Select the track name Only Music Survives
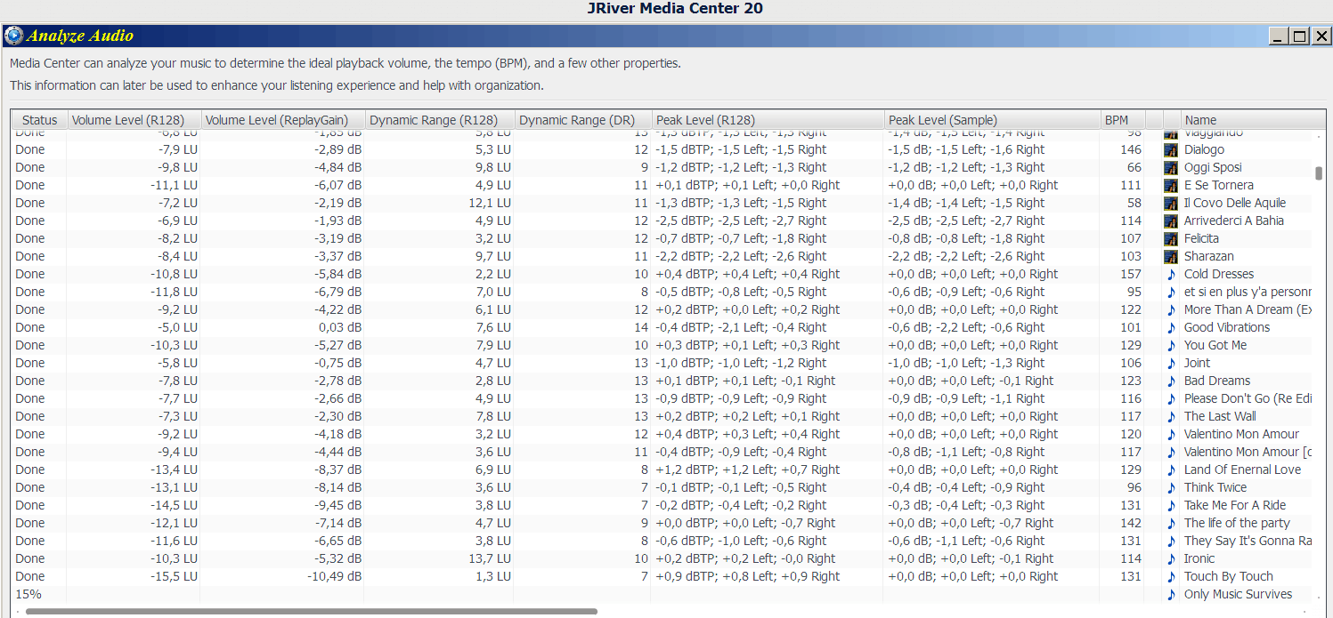This screenshot has width=1333, height=618. [x=1238, y=594]
